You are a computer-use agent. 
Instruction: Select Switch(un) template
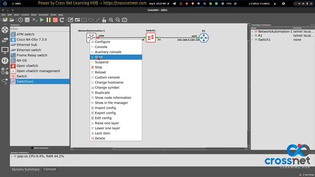click(x=40, y=82)
